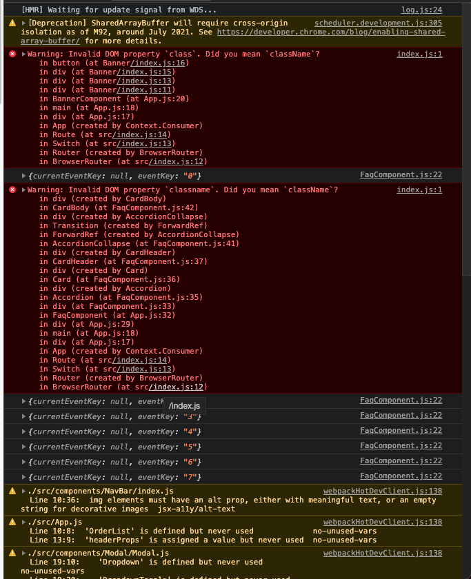
Task: Open the Banner /index.js:16 stack link
Action: pos(158,63)
